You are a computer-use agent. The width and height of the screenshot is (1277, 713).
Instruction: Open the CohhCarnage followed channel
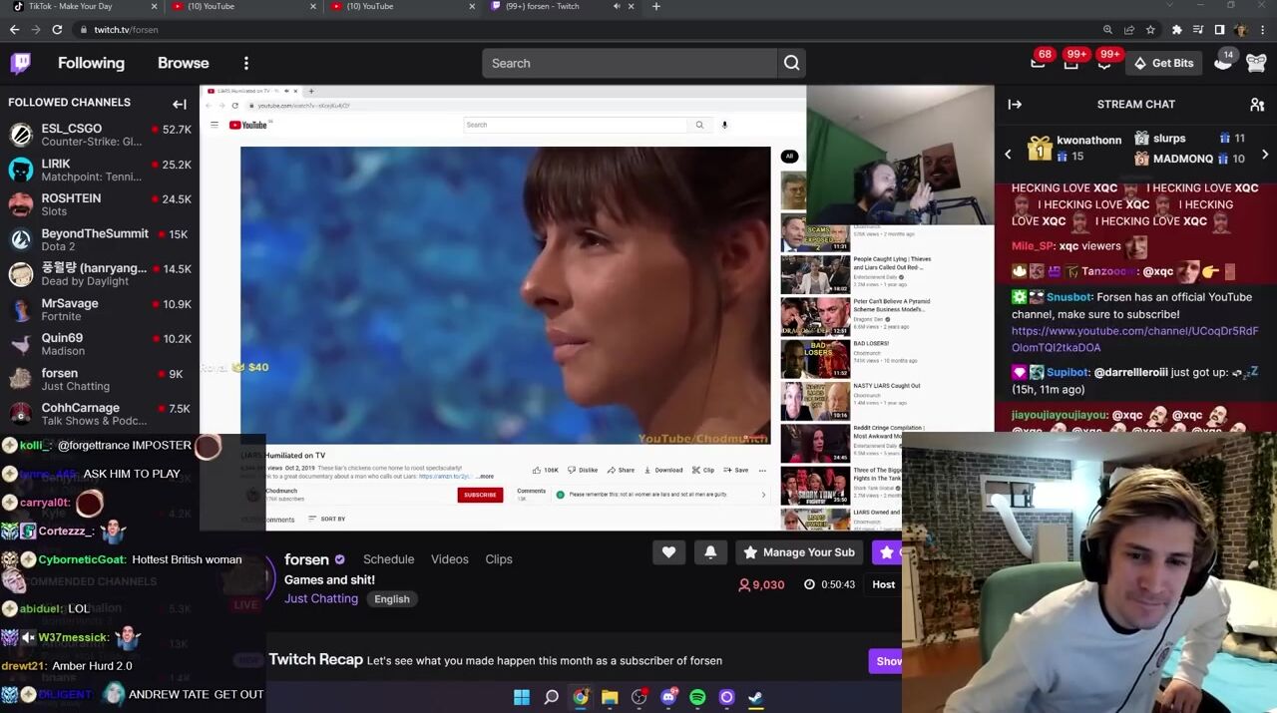[100, 414]
